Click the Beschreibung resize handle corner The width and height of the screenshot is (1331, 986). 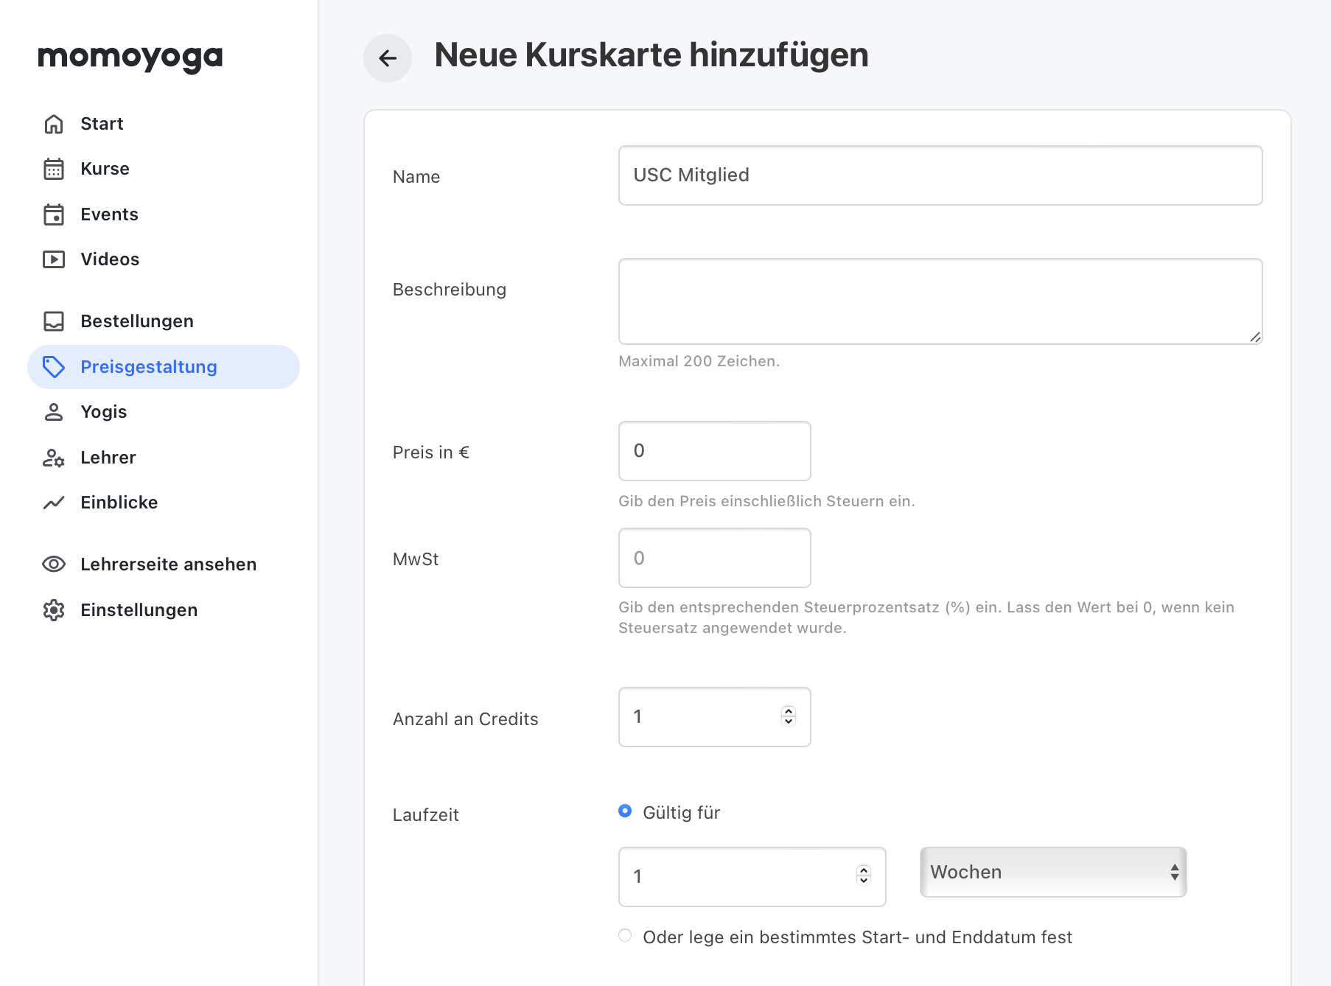click(1255, 338)
